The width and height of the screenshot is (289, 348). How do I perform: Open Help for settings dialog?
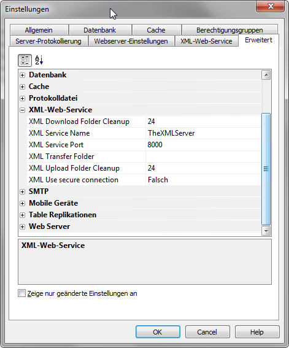(257, 332)
